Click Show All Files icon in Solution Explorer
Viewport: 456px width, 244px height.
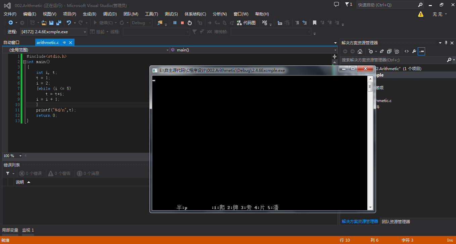[x=397, y=51]
